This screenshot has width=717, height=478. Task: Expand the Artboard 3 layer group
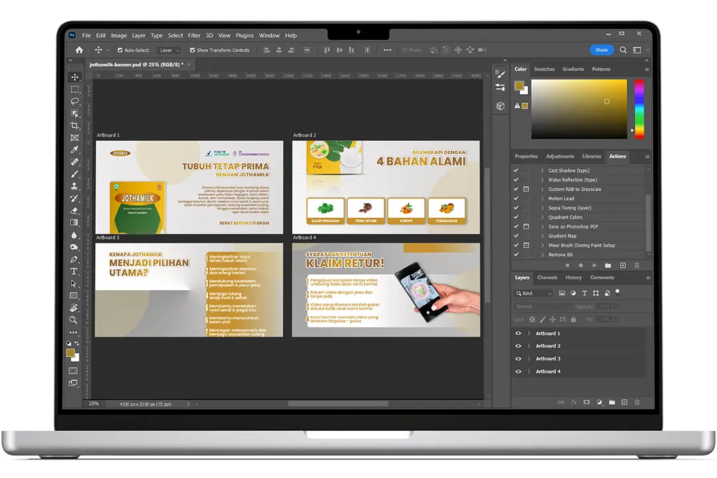tap(529, 358)
